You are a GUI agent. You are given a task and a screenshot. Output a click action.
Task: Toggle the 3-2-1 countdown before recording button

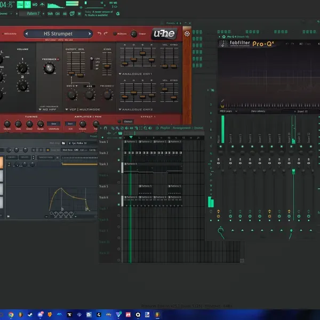27,4
